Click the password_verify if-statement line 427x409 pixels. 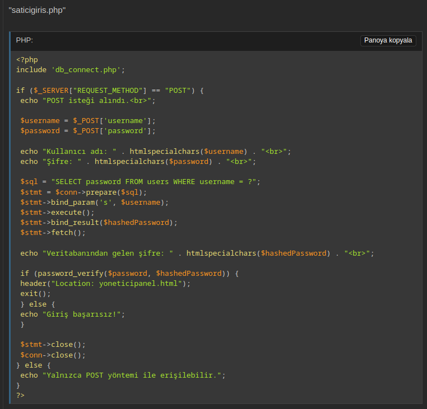tap(129, 273)
